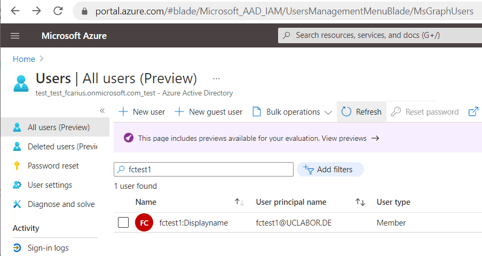Click the Member user type cell
This screenshot has height=256, width=482.
coord(391,223)
